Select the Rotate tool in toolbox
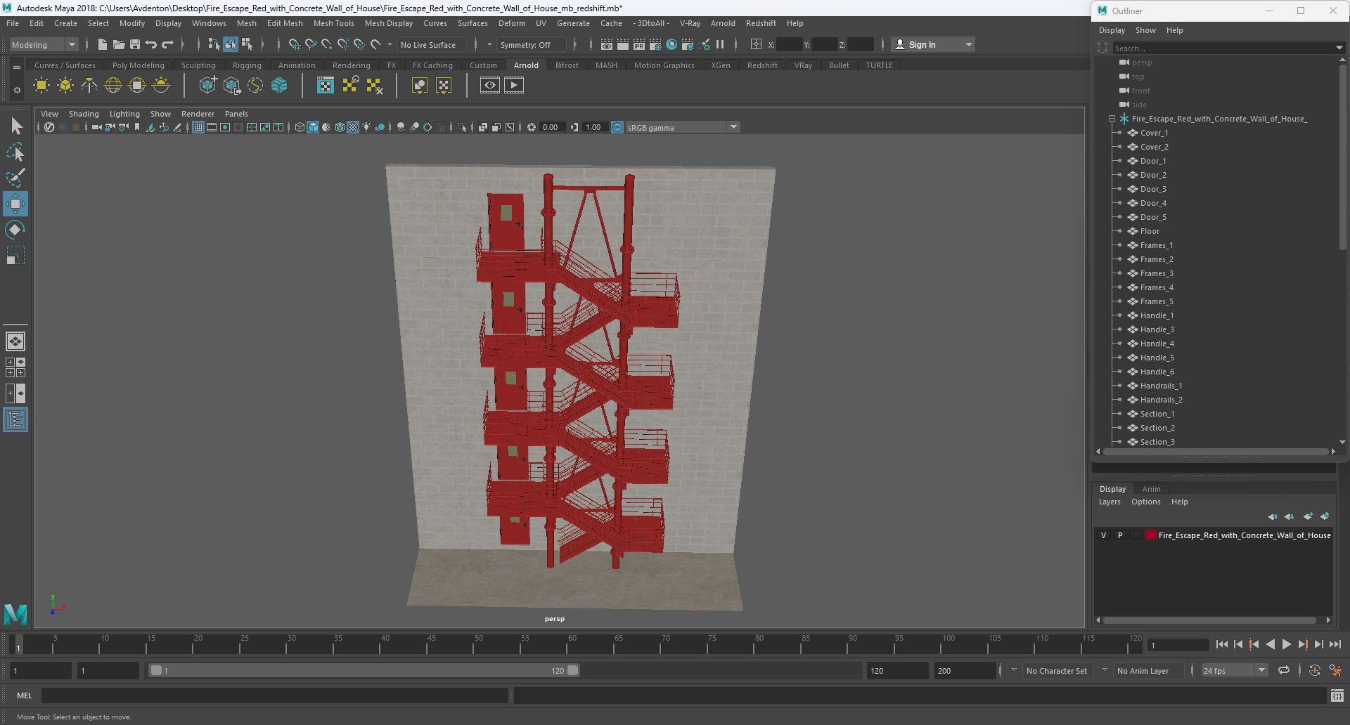This screenshot has height=725, width=1350. (15, 230)
